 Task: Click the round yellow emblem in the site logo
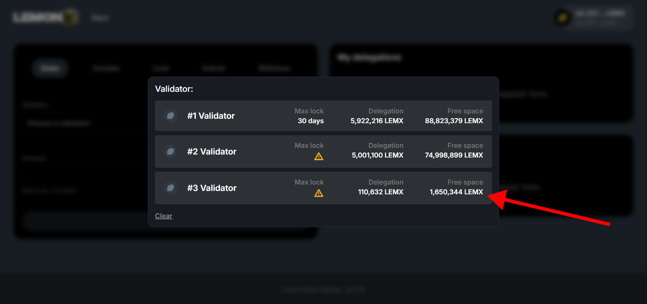tap(70, 17)
